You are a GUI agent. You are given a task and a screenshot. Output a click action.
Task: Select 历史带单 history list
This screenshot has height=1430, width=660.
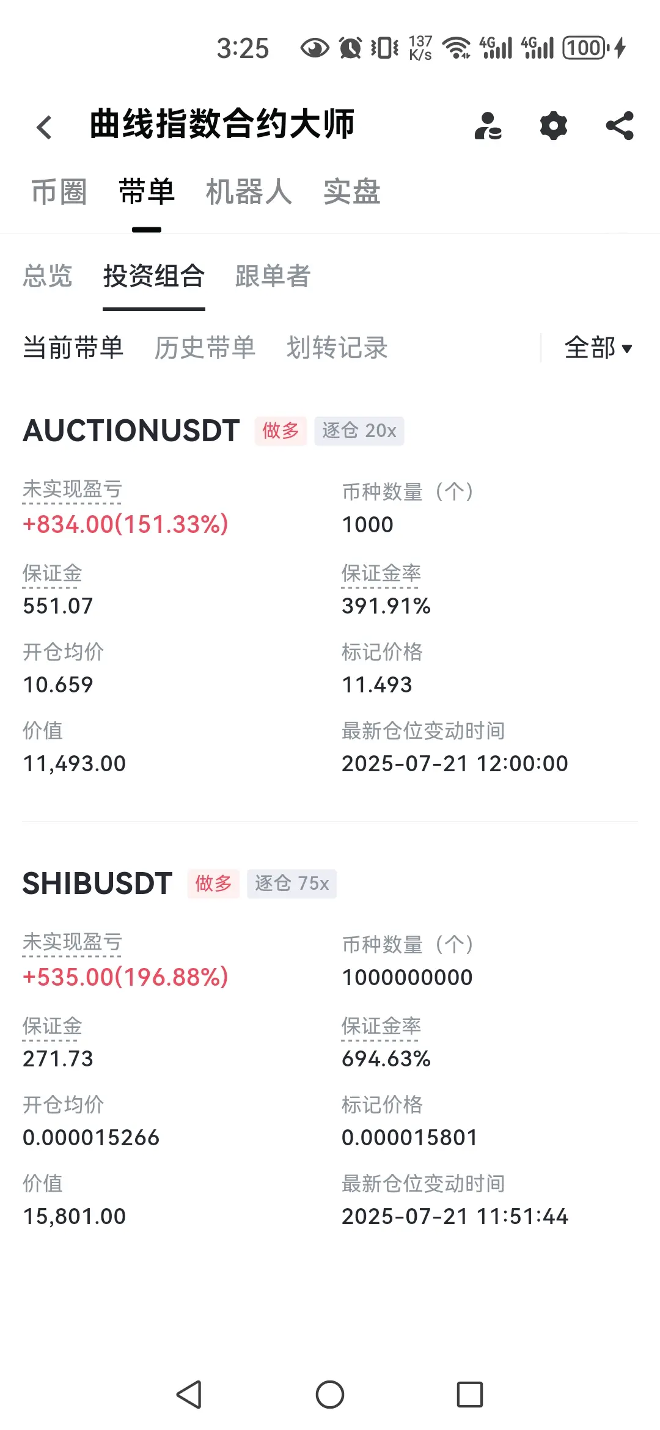(x=205, y=348)
